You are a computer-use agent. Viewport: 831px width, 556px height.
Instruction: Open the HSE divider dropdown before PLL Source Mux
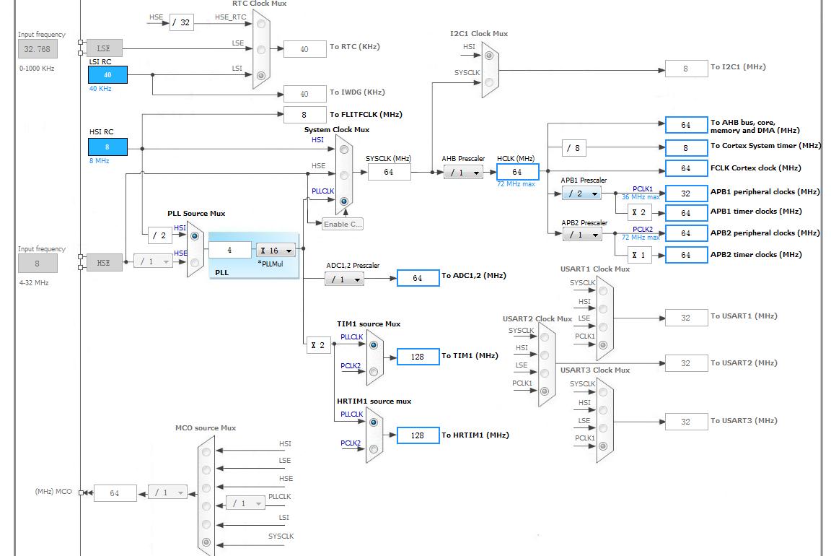coord(153,261)
